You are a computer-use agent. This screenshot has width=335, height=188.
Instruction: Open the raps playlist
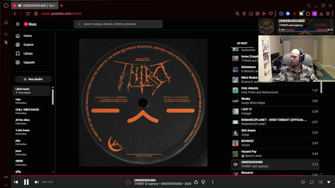click(32, 101)
